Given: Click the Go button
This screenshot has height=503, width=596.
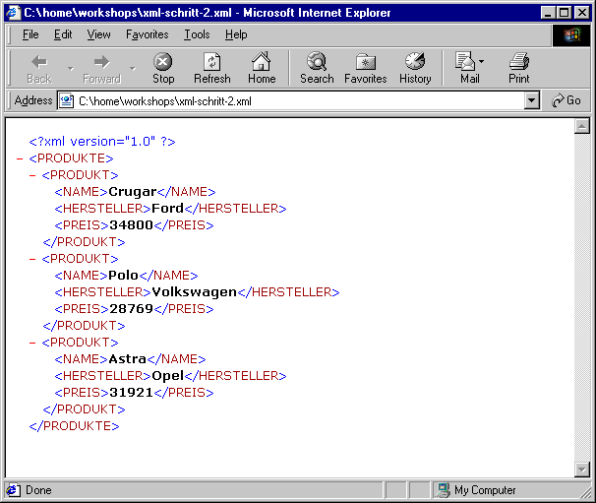Looking at the screenshot, I should (x=566, y=100).
